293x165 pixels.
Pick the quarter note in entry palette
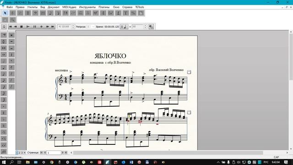click(x=4, y=67)
